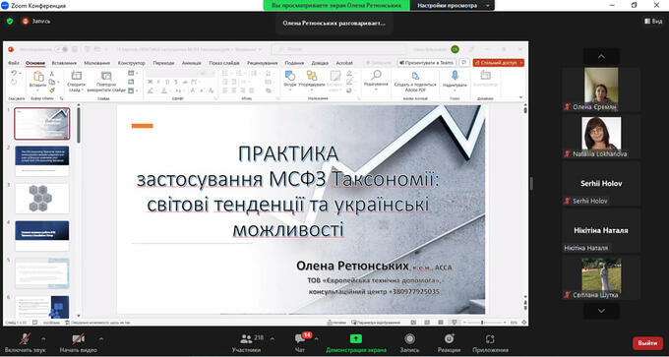Open the comments speech-bubble icon in ribbon
669x357 pixels.
coord(464,63)
